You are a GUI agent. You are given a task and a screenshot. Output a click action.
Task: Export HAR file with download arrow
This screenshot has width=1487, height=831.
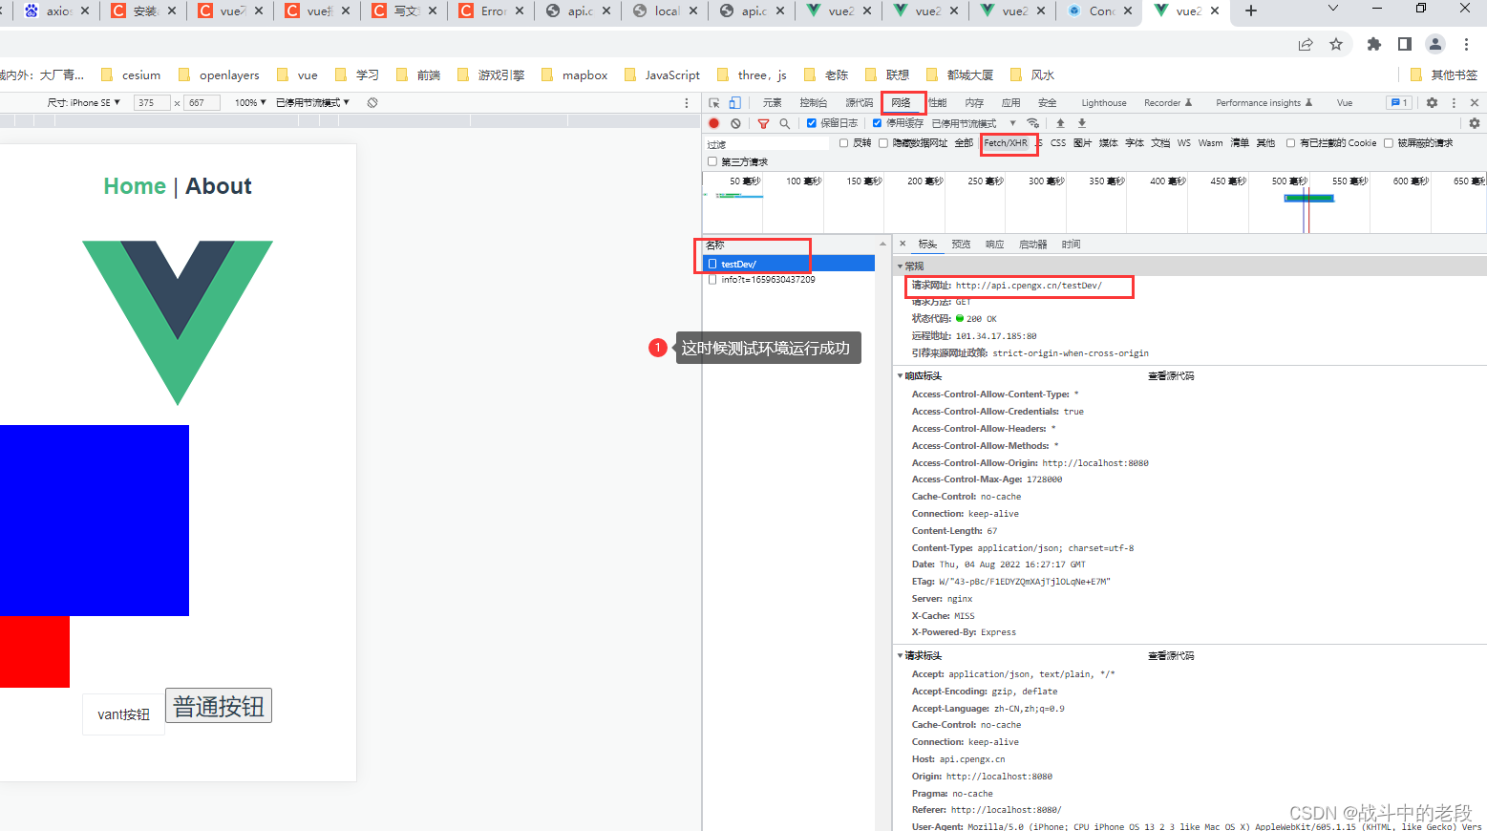tap(1082, 123)
